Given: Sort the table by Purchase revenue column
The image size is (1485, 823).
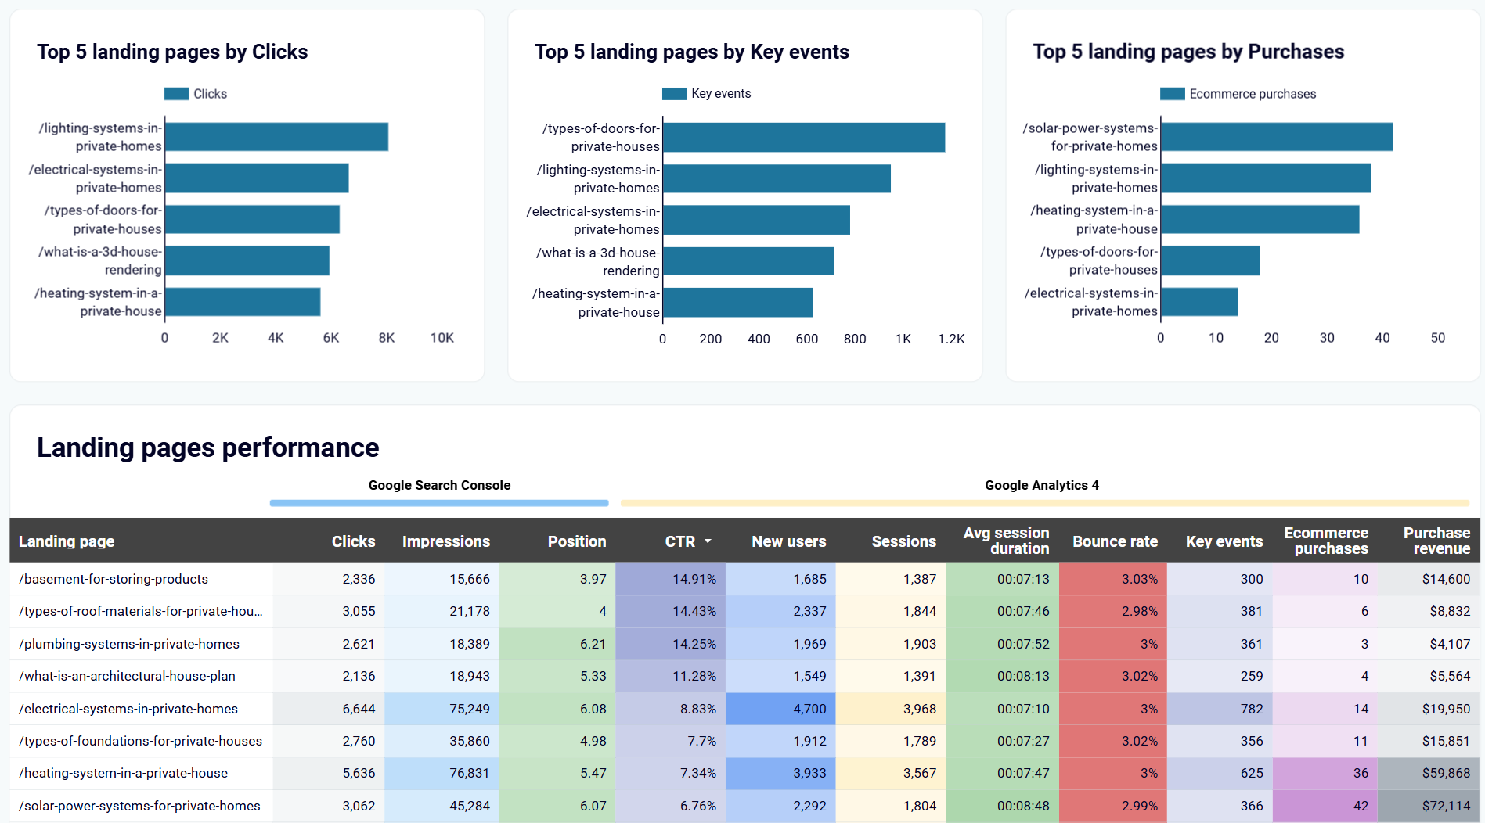Looking at the screenshot, I should [1436, 541].
